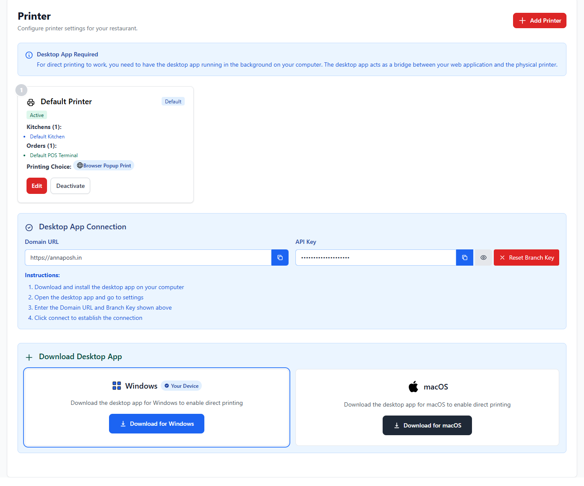
Task: Reset the Branch Key
Action: coord(526,258)
